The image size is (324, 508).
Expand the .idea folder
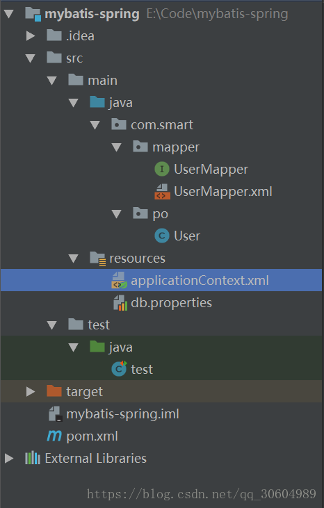coord(31,35)
